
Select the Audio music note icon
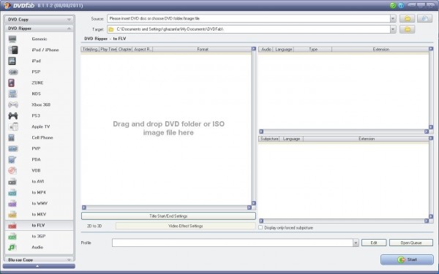(12, 247)
